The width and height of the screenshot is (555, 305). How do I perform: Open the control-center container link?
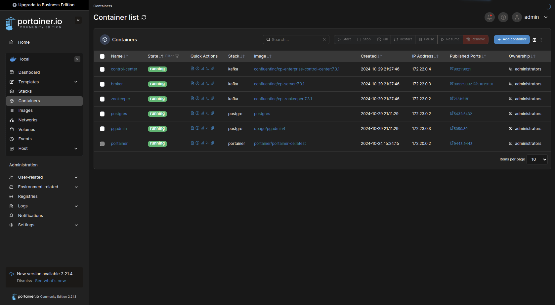pos(124,69)
